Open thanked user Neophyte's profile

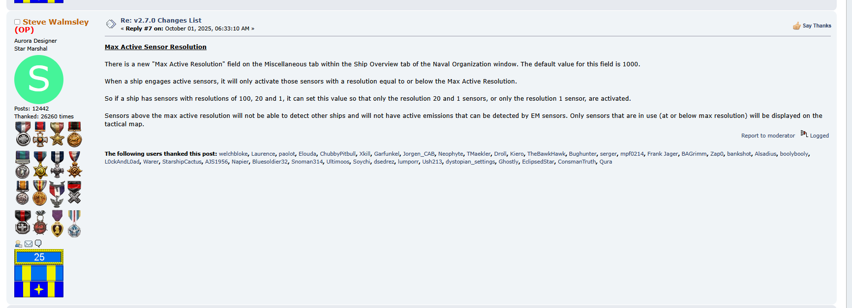(451, 154)
